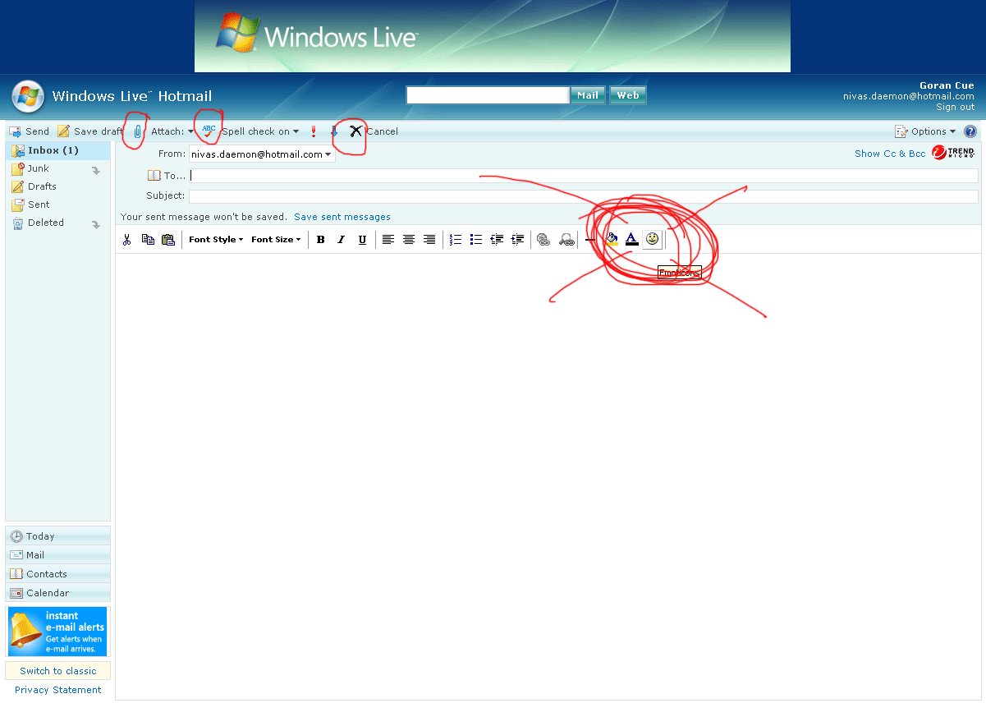Click the Copy icon in editor toolbar
Image resolution: width=986 pixels, height=703 pixels.
148,240
